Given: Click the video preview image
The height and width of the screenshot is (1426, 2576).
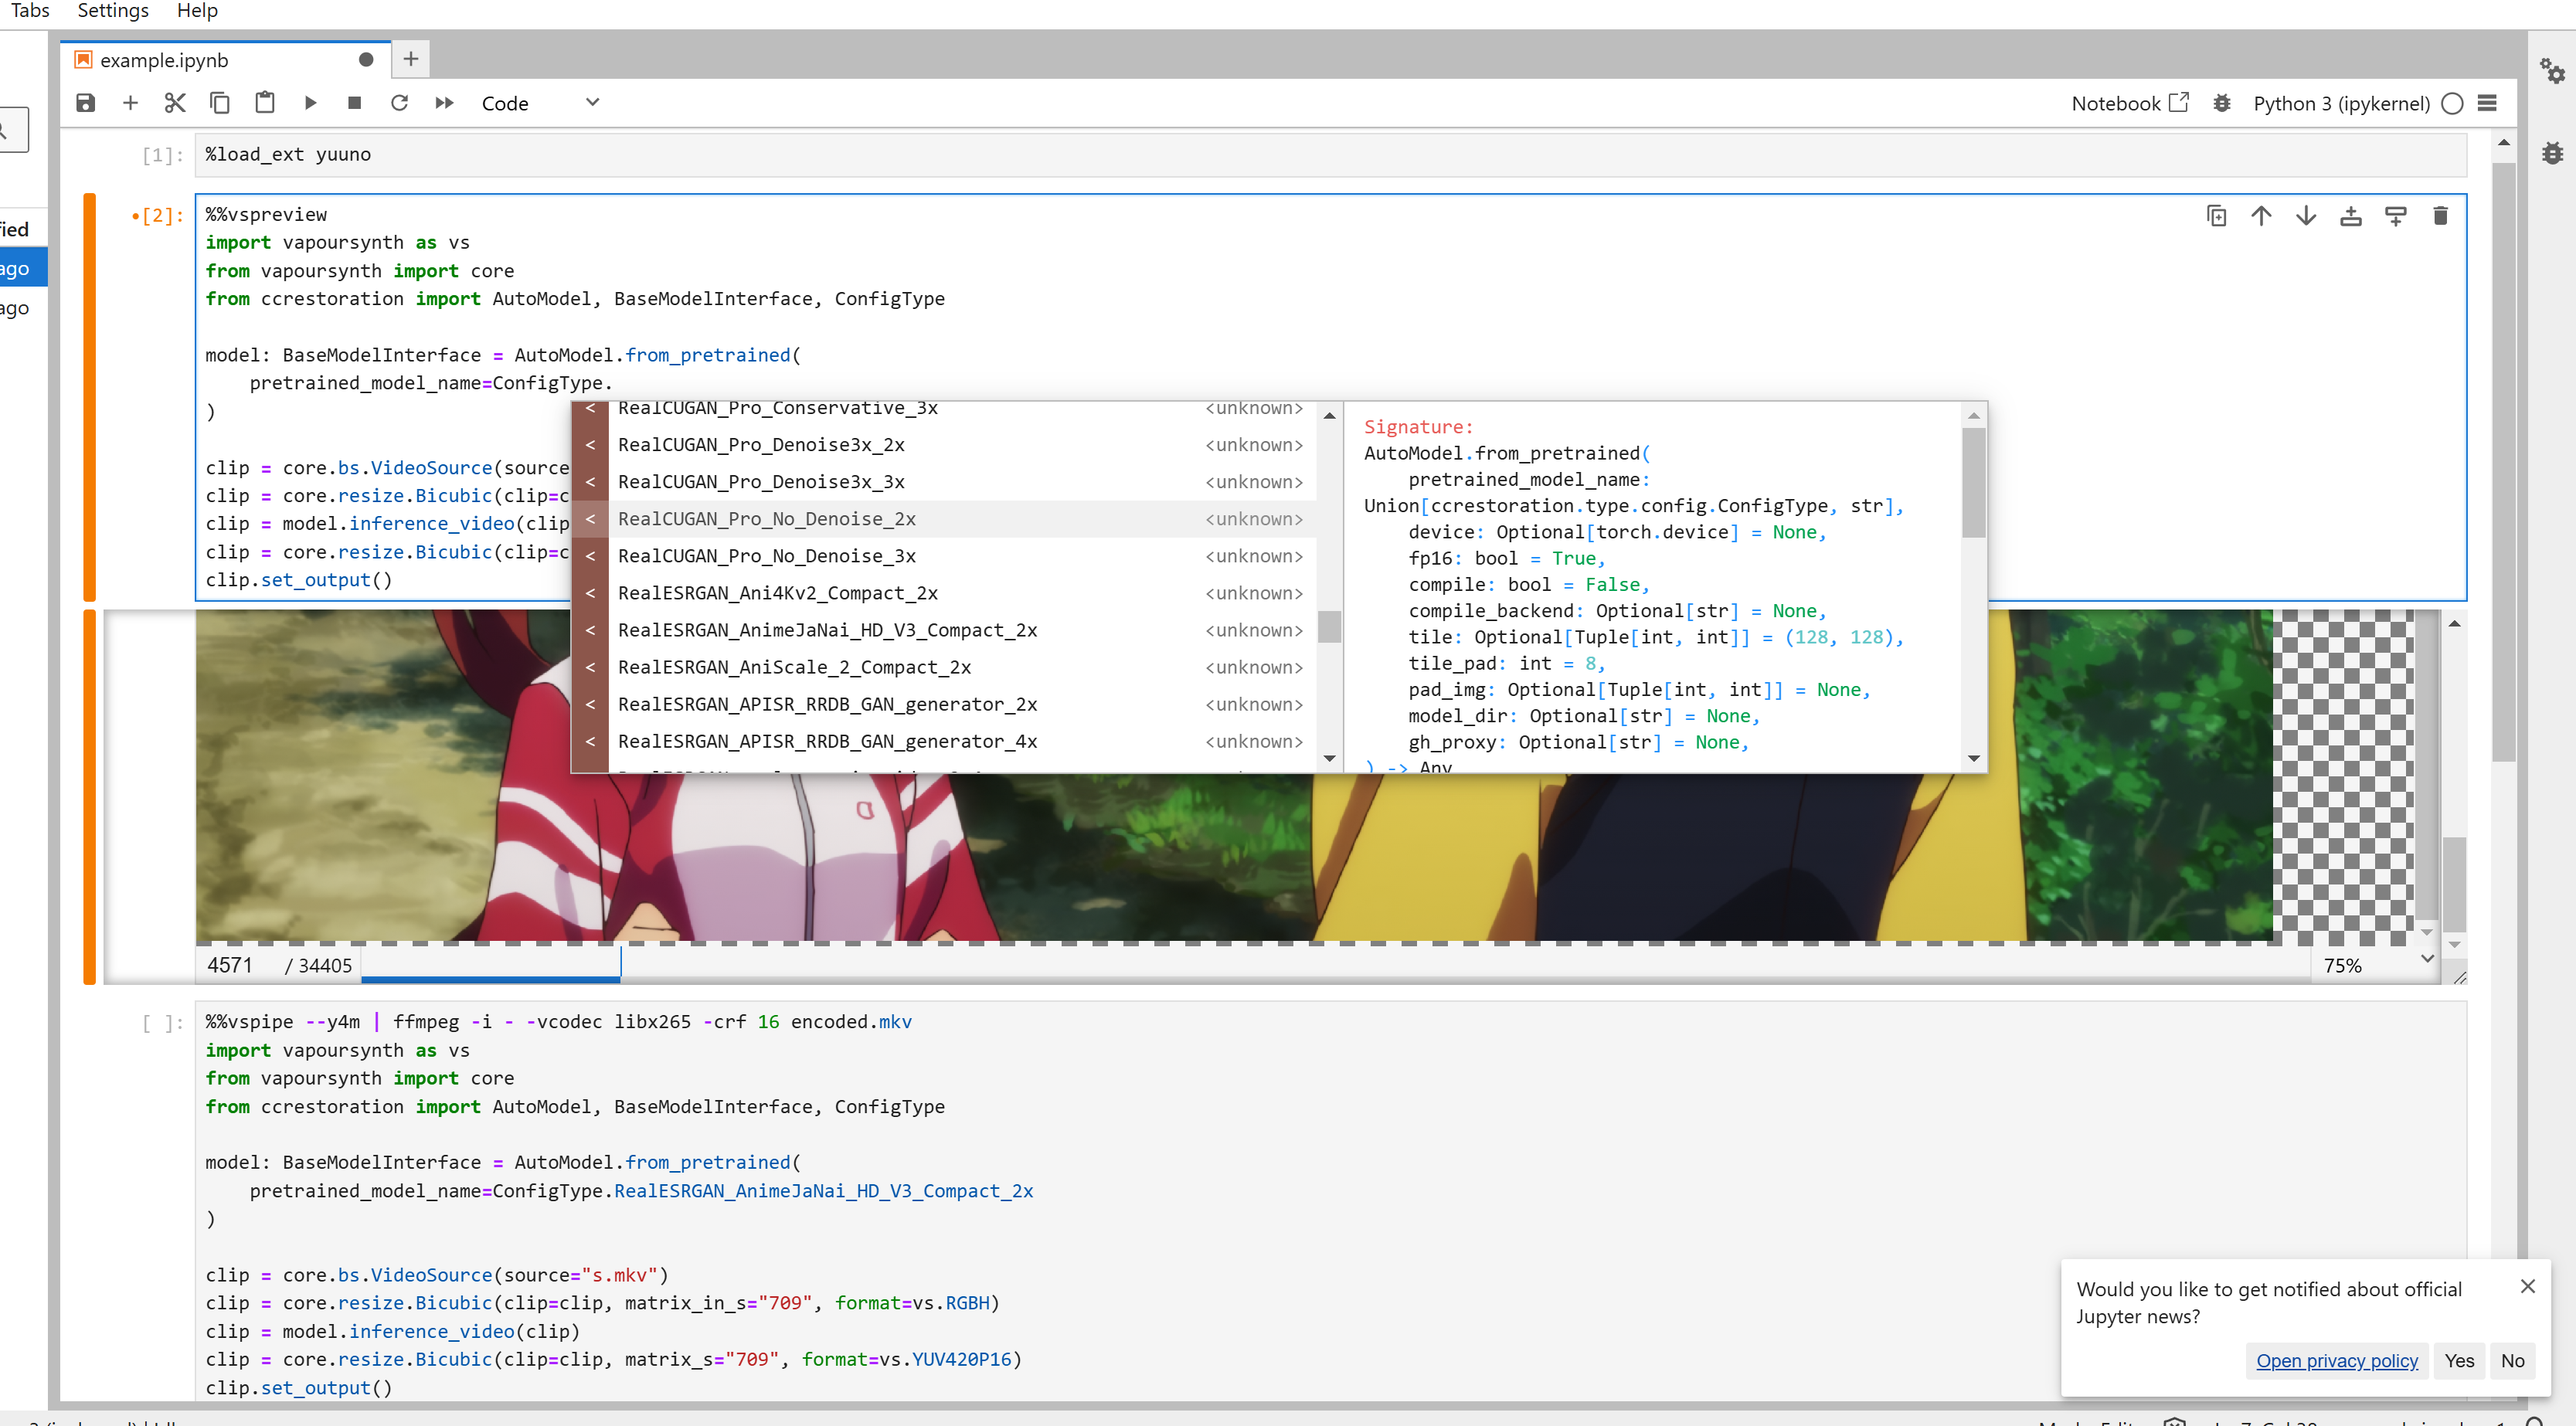Looking at the screenshot, I should (1233, 776).
